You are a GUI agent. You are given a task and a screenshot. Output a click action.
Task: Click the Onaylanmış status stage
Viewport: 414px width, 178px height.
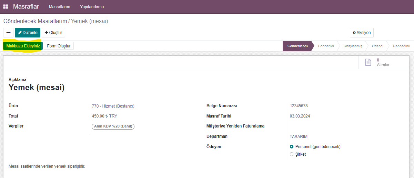coord(353,46)
